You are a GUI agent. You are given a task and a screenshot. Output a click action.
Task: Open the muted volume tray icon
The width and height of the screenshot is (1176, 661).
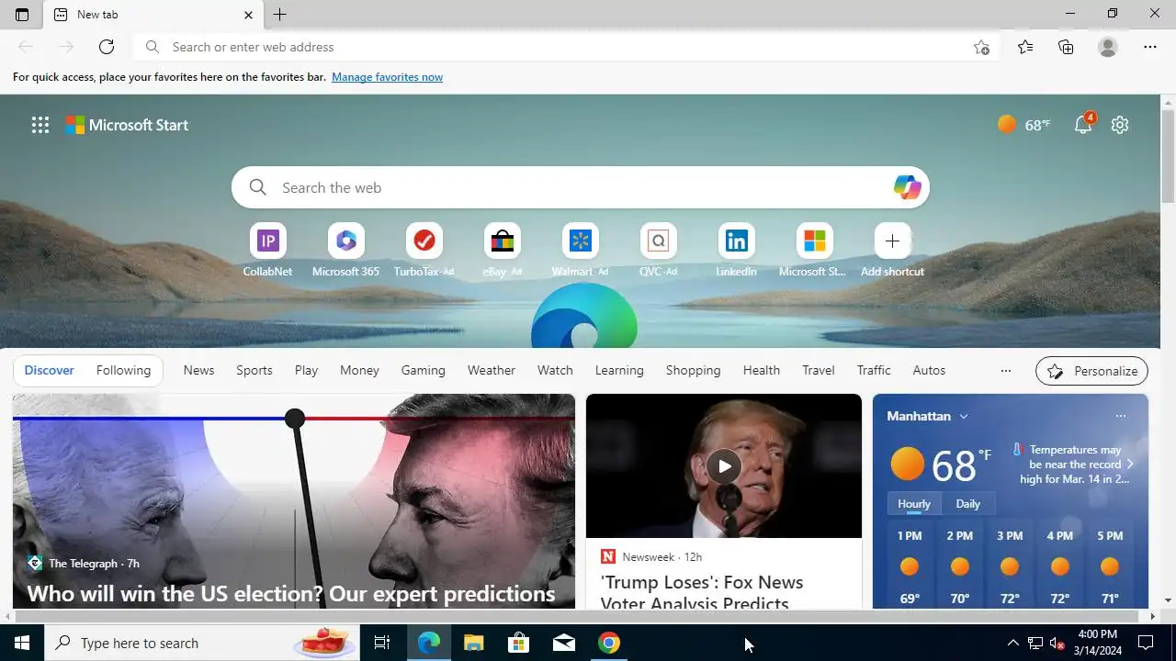[1057, 643]
